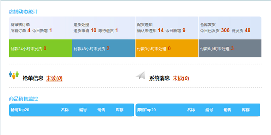This screenshot has height=135, width=271.
Task: Click the people icon beside 抢单信息
Action: [14, 75]
